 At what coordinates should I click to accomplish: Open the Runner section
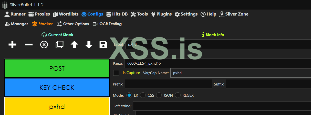click(x=15, y=14)
